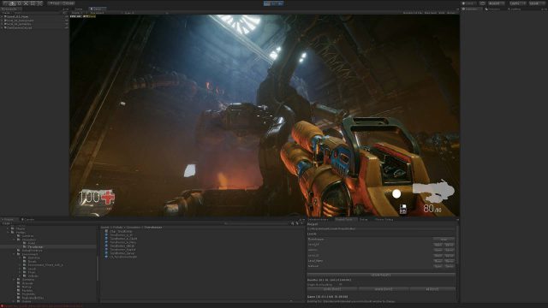Switch to the Inspector tab
This screenshot has width=548, height=308.
471,9
